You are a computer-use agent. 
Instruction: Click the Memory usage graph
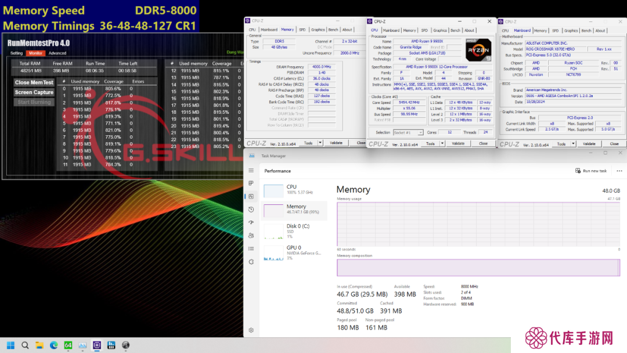tap(478, 224)
